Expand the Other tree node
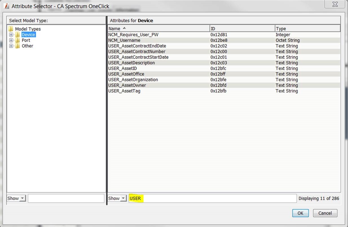 pos(11,46)
